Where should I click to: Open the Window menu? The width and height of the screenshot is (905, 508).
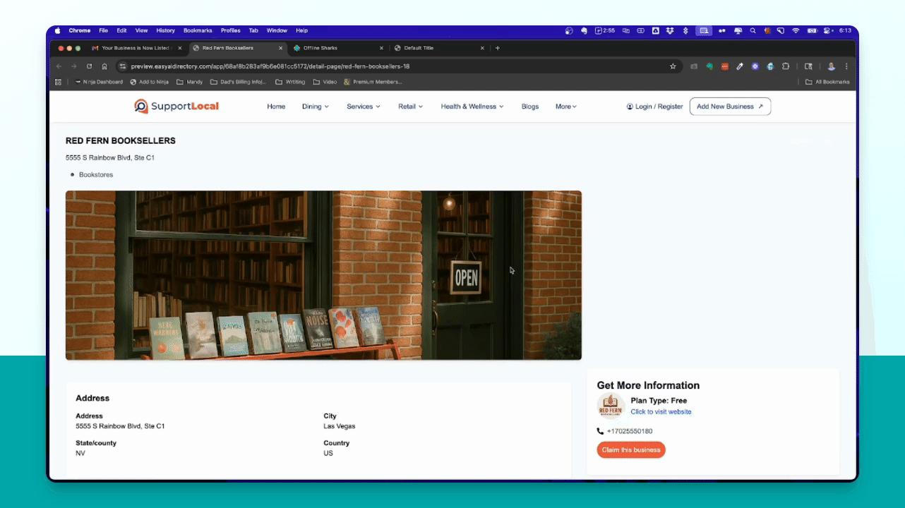277,30
